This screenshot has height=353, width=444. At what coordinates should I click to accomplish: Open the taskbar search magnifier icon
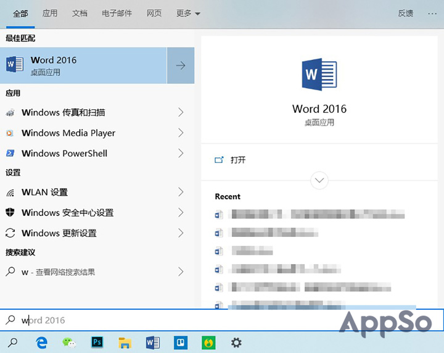coord(12,343)
